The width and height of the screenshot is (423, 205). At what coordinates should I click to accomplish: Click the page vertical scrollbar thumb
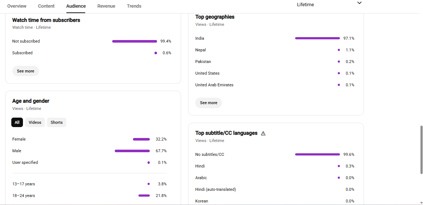point(422,150)
